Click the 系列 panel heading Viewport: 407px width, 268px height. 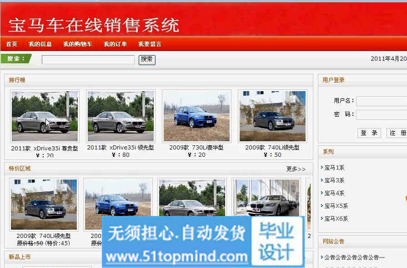pyautogui.click(x=328, y=152)
